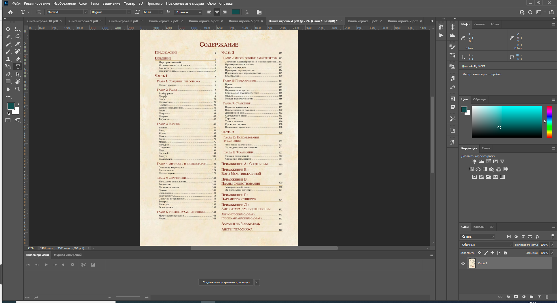
Task: Toggle Quick Mask mode
Action: pos(8,120)
